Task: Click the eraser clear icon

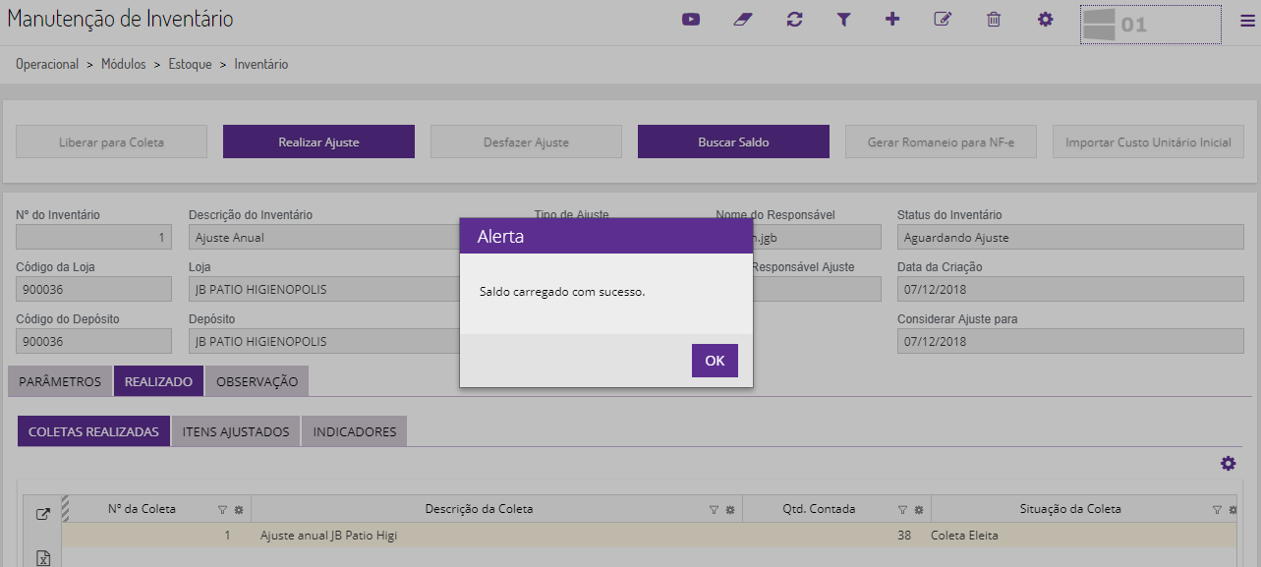Action: (742, 19)
